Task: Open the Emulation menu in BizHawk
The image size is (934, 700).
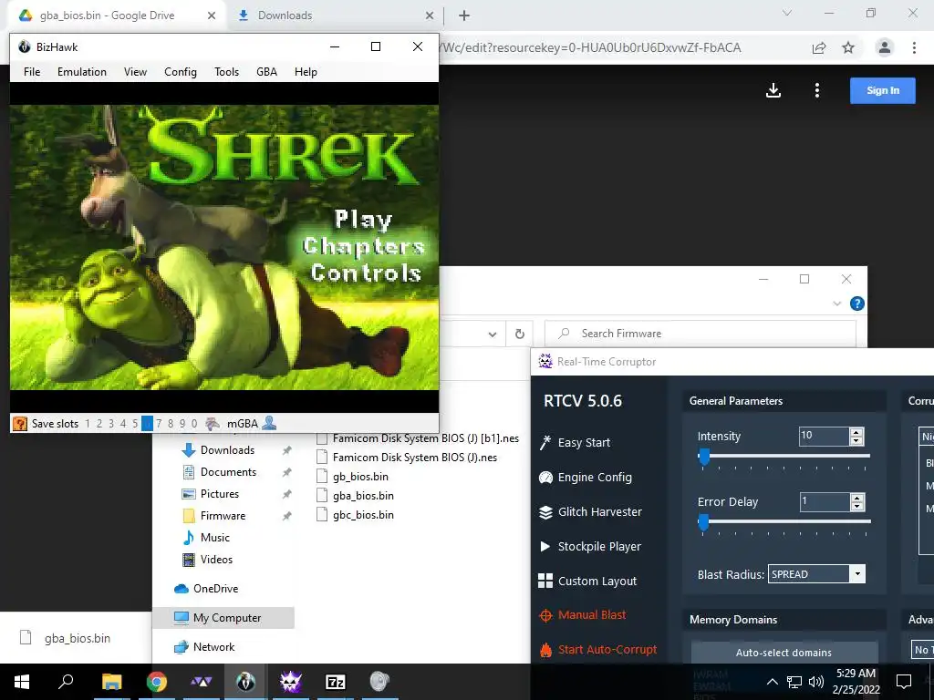Action: pos(82,72)
